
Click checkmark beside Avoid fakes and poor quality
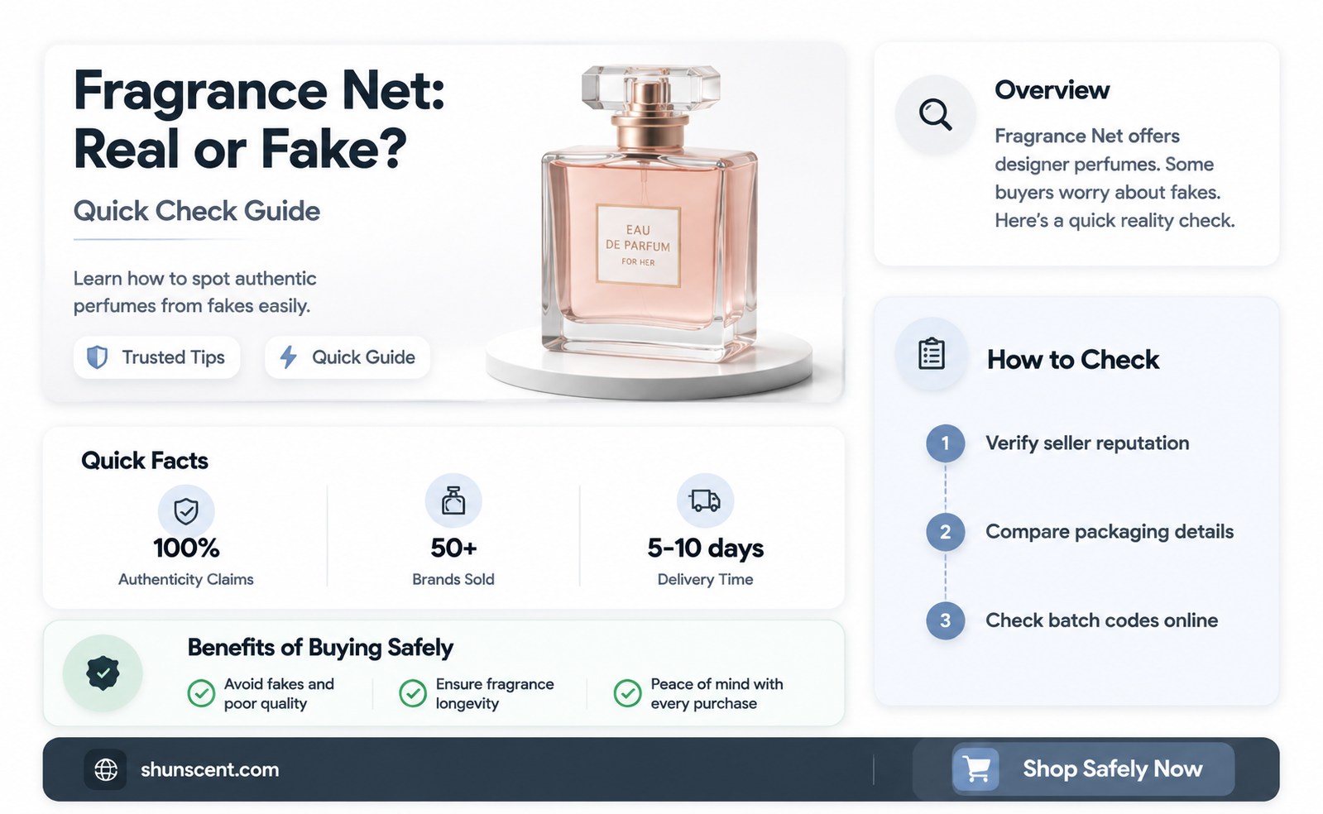pyautogui.click(x=201, y=693)
